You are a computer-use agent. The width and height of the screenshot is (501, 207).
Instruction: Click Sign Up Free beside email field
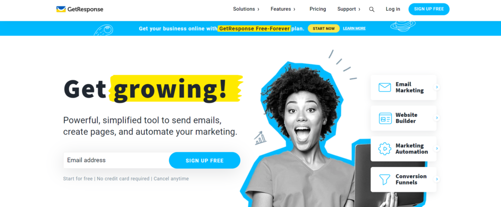(205, 161)
